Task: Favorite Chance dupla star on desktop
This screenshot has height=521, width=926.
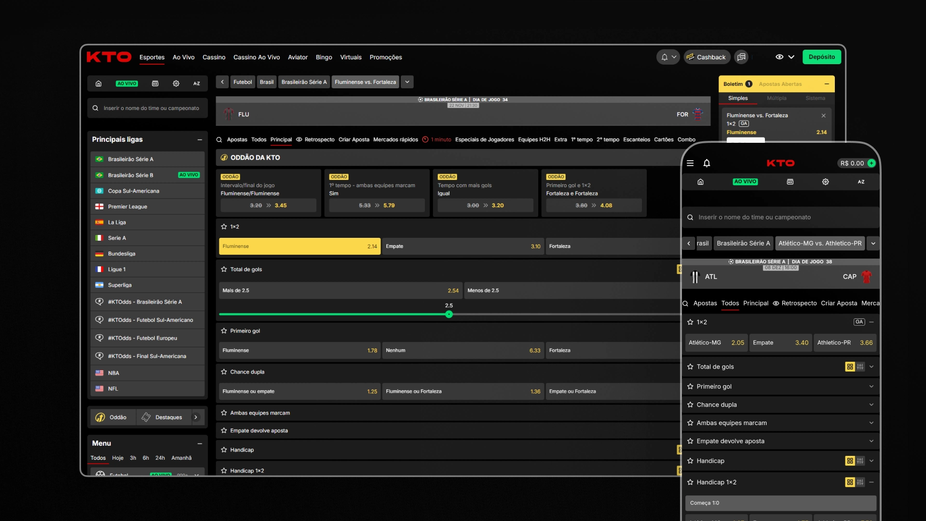Action: pos(224,372)
